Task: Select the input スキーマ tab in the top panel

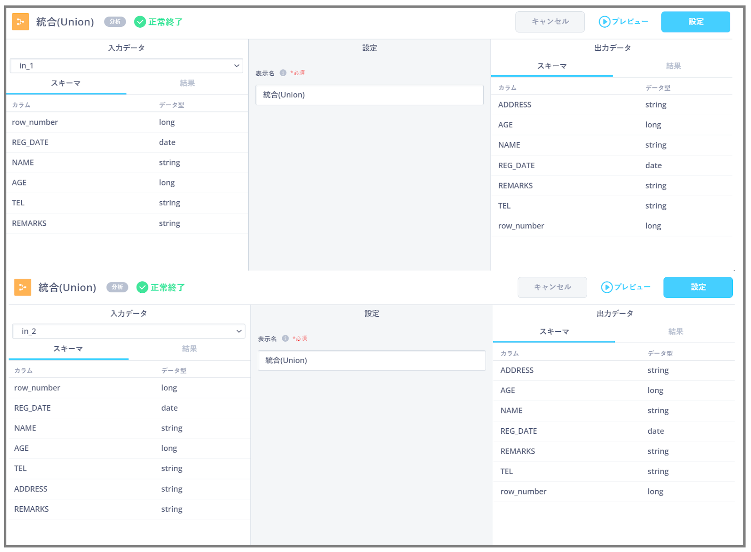Action: [x=66, y=83]
